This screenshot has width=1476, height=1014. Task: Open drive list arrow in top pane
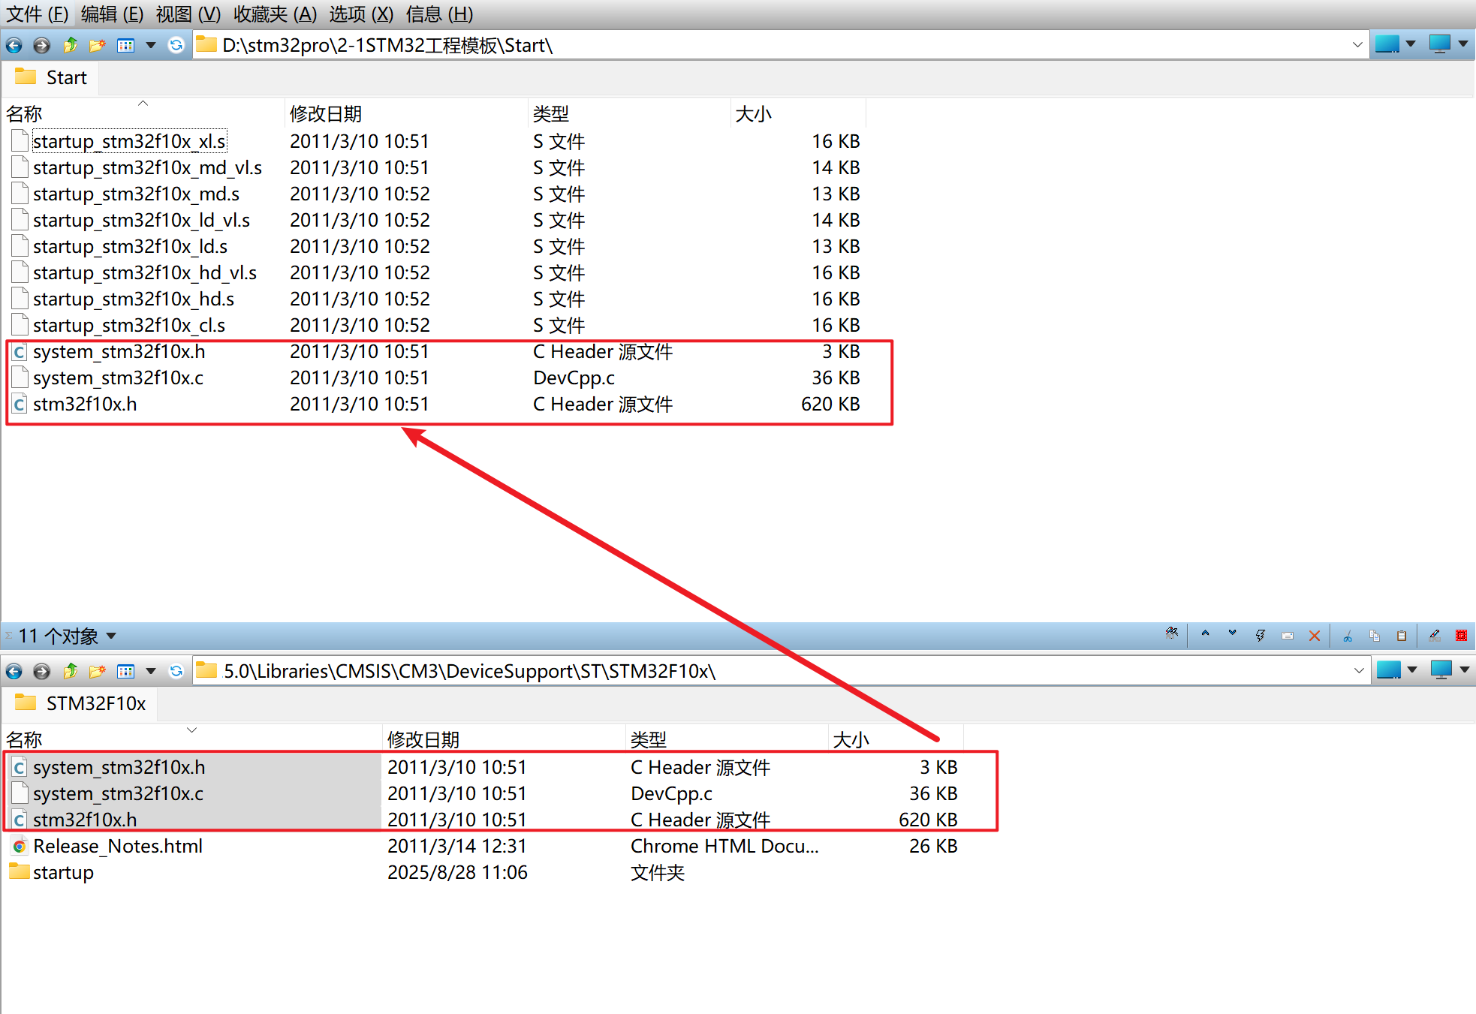1411,44
